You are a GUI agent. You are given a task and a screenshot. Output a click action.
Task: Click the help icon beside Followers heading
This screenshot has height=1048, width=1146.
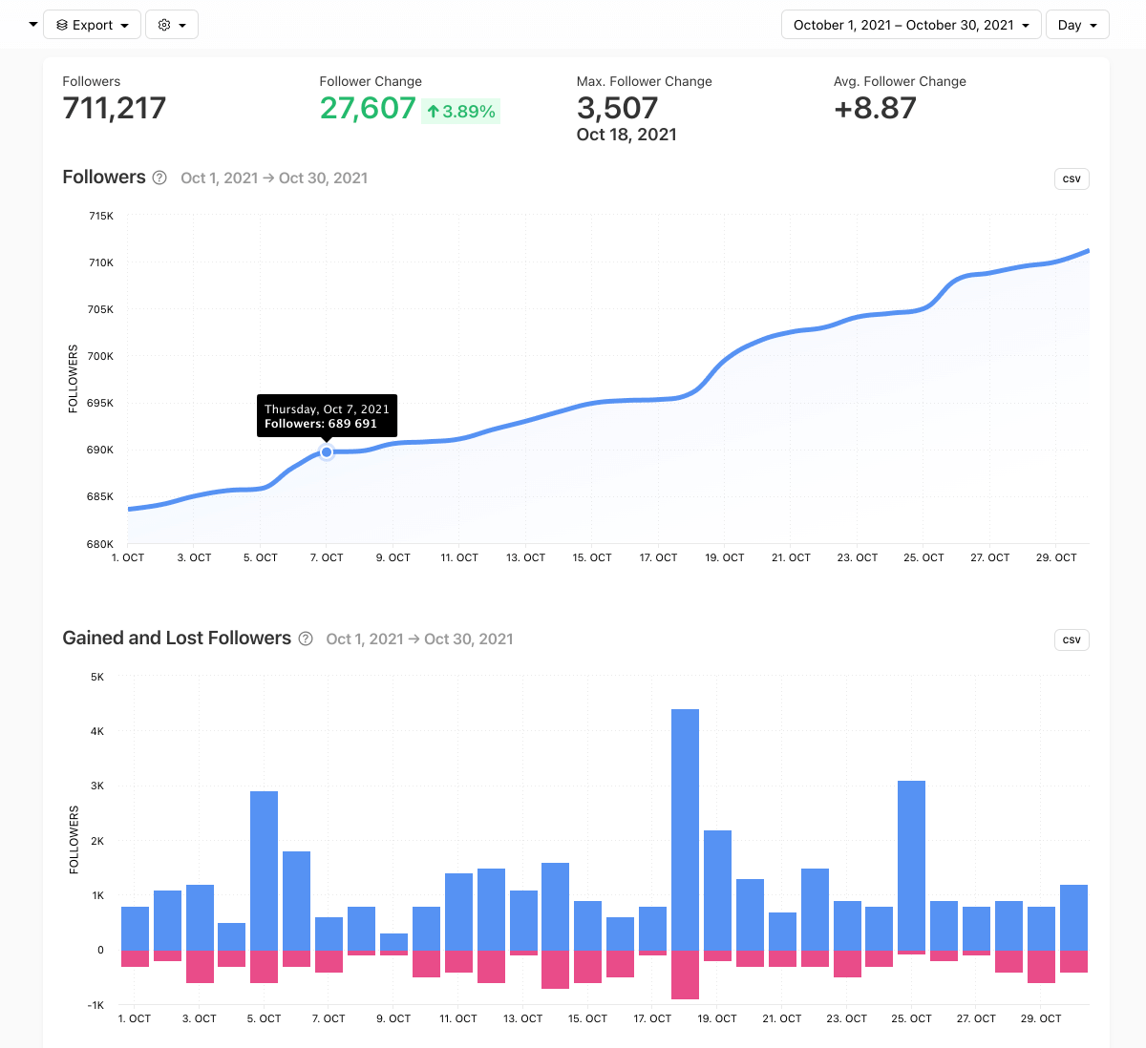(159, 178)
